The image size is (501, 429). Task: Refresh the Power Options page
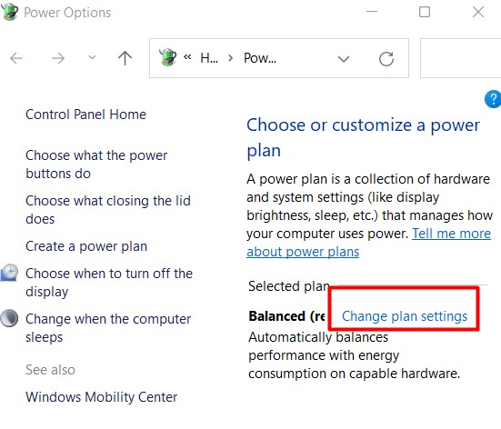[386, 59]
